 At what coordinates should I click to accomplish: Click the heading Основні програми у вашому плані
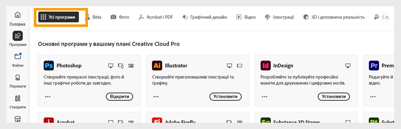109,44
